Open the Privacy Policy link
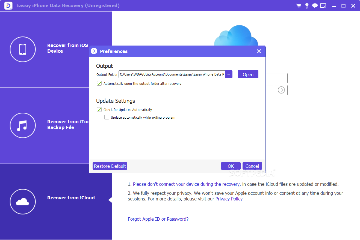 229,199
